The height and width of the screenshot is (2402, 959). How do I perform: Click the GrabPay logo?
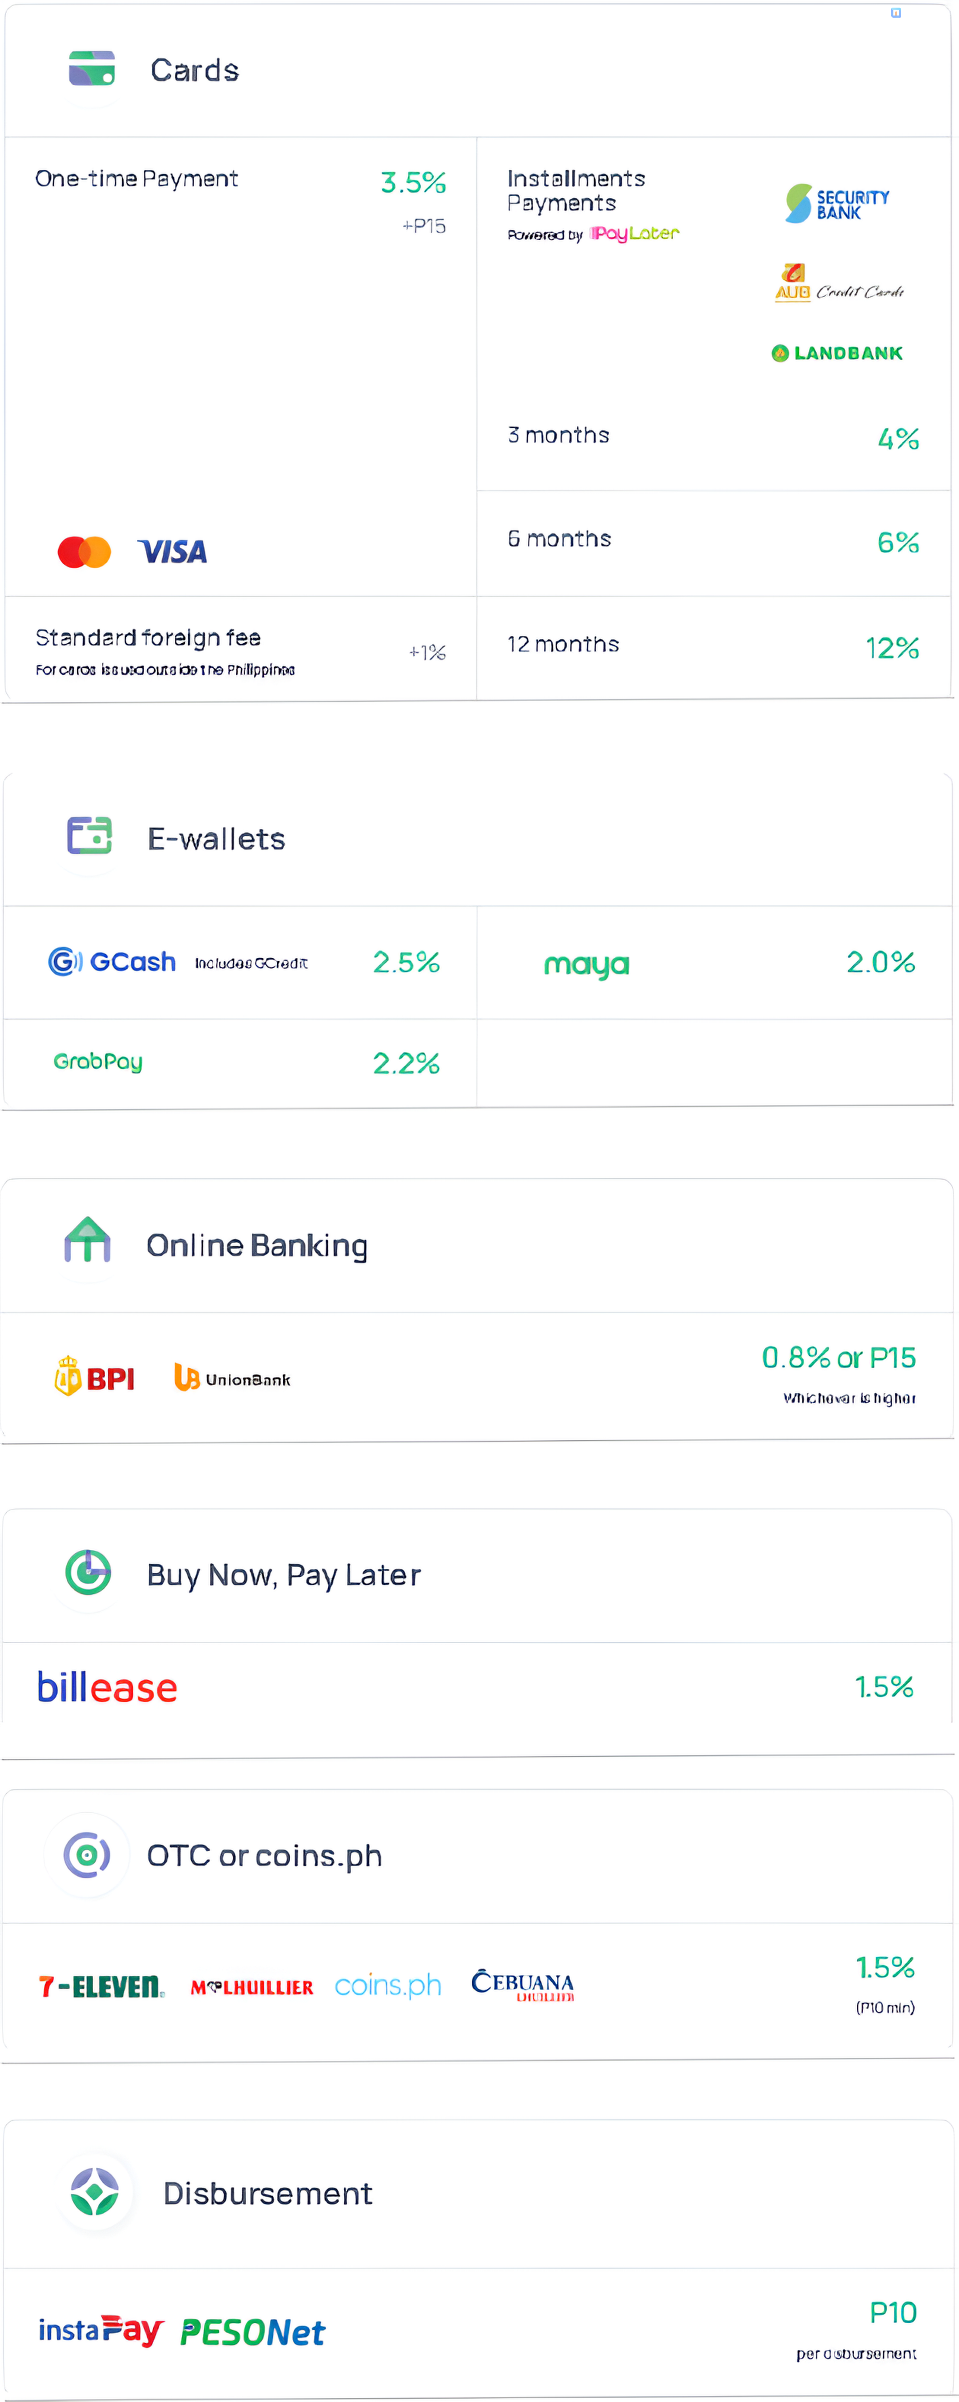[x=98, y=1062]
